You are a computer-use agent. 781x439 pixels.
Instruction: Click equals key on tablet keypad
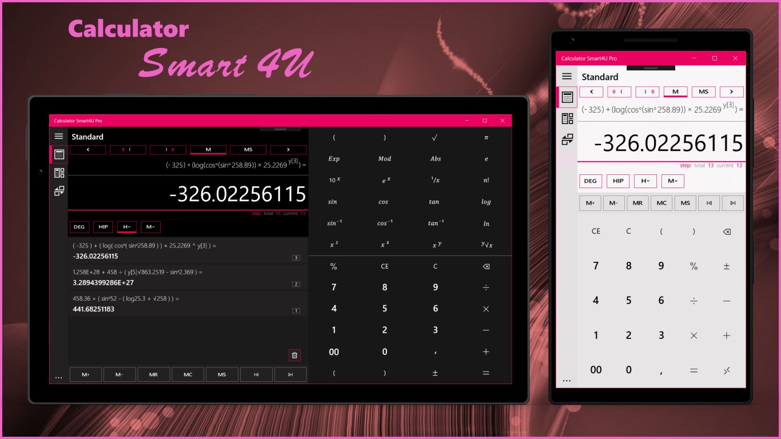pyautogui.click(x=486, y=373)
